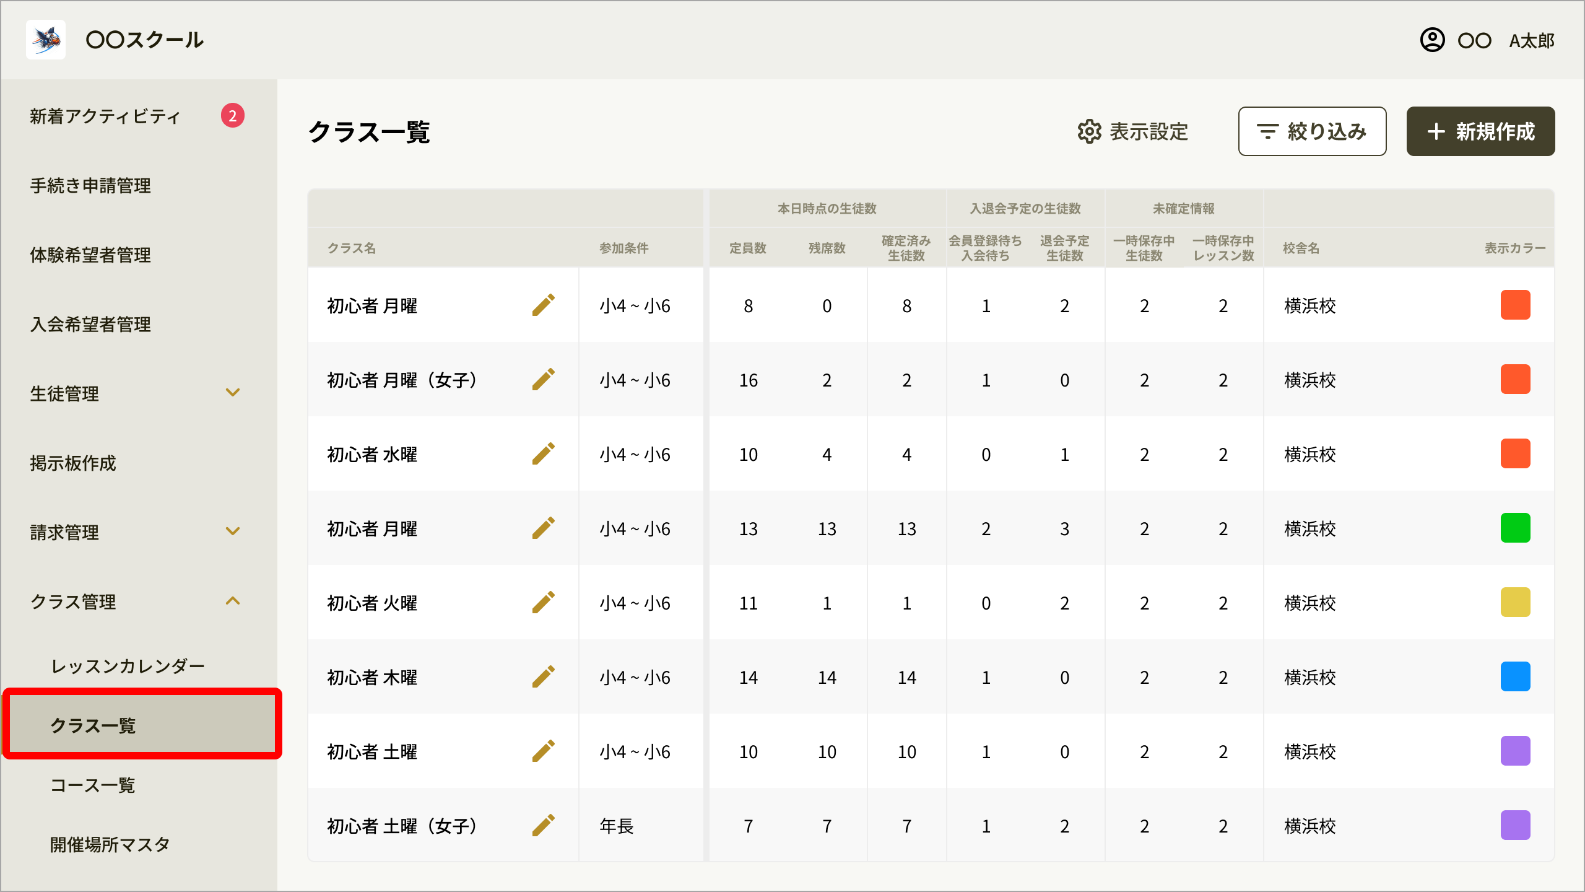Screen dimensions: 1585x892
Task: Expand the 請求管理 menu chevron
Action: [x=233, y=531]
